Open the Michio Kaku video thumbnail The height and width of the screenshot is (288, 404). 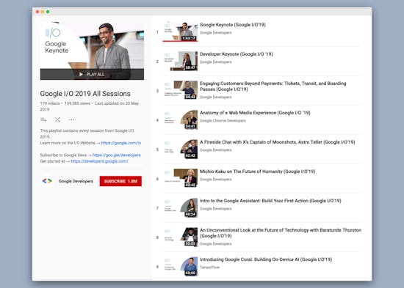pos(180,179)
